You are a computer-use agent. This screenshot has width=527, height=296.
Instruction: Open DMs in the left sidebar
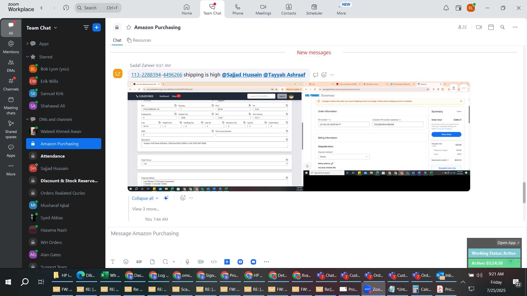pos(11,66)
